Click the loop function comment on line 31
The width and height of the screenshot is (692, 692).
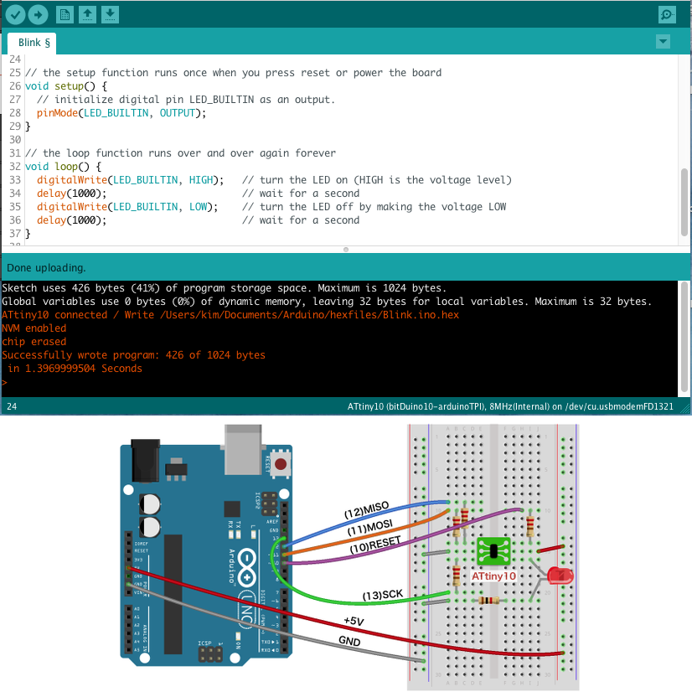(x=180, y=153)
